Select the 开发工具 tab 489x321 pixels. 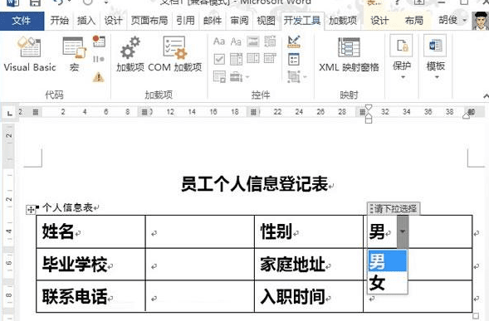pyautogui.click(x=302, y=21)
